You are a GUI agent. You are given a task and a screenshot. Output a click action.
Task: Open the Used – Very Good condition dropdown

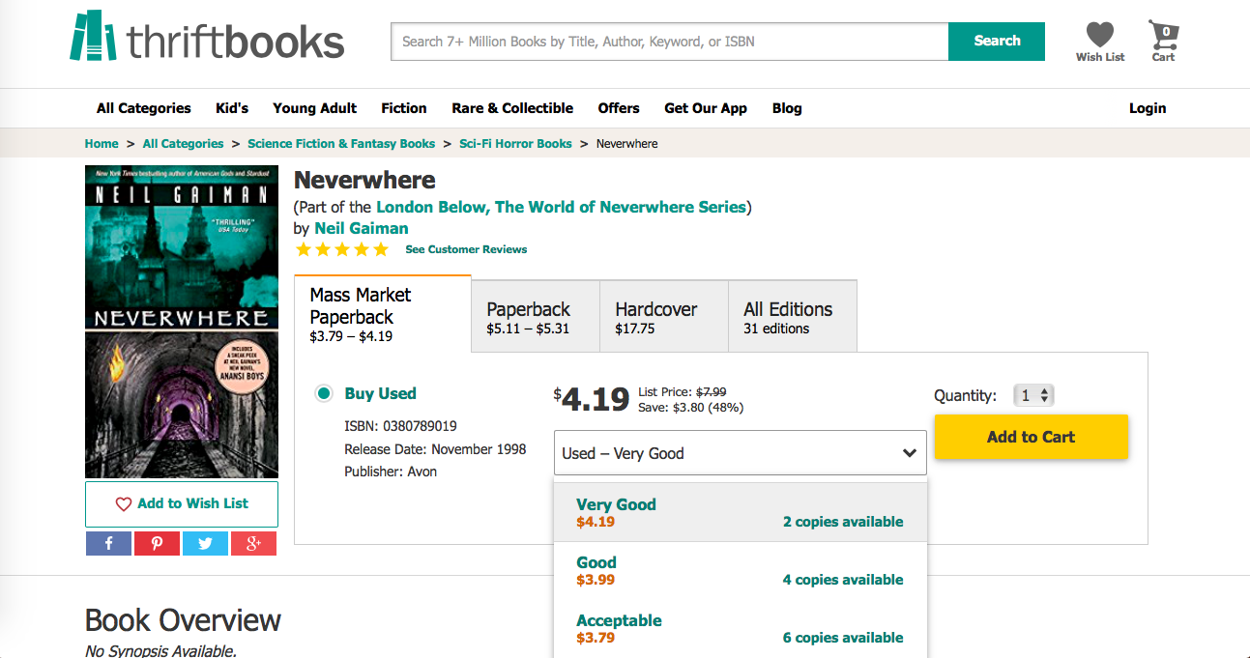(741, 453)
